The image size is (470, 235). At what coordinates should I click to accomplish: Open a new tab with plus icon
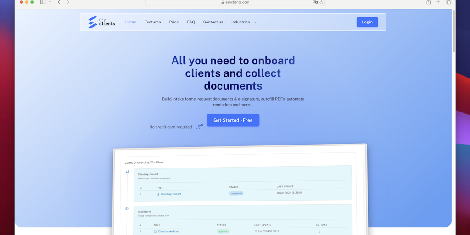click(x=438, y=2)
